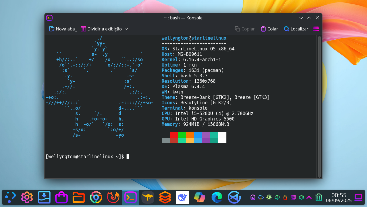The width and height of the screenshot is (367, 207).
Task: Open the Trash icon in the system tray
Action: pyautogui.click(x=318, y=197)
